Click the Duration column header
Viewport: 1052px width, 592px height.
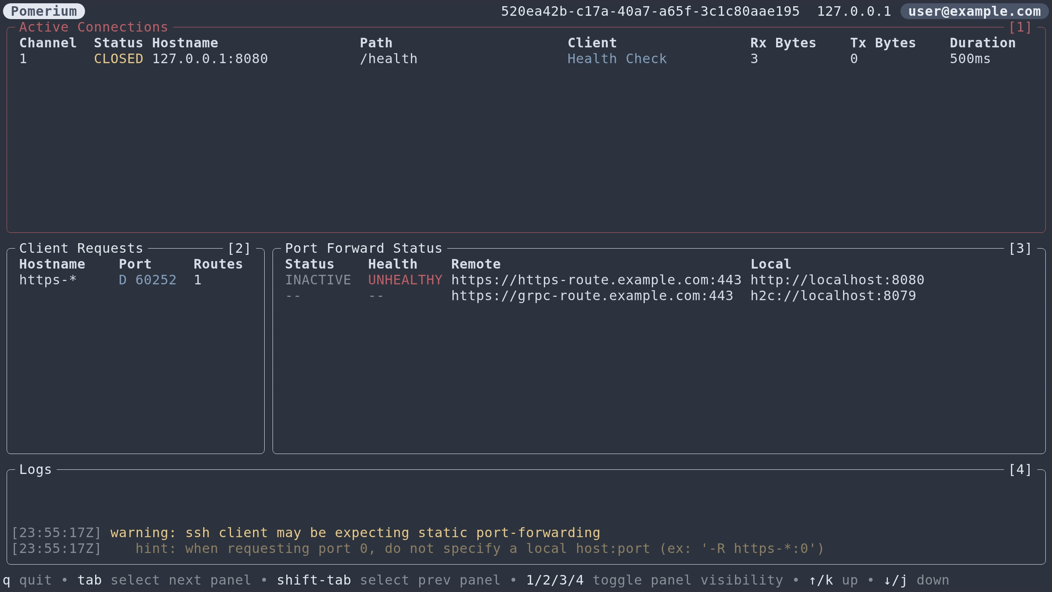point(982,43)
